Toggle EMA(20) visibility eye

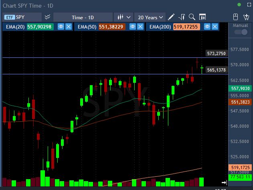tap(61, 27)
